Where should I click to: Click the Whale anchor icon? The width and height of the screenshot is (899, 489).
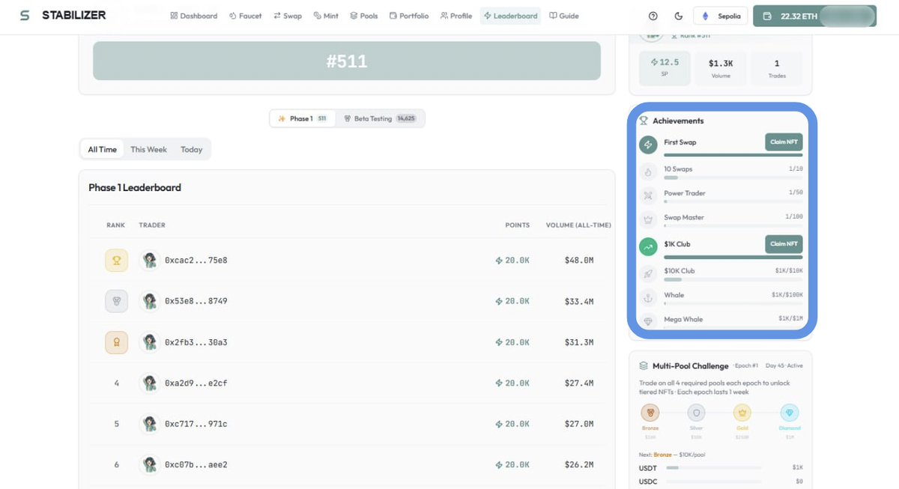click(648, 297)
